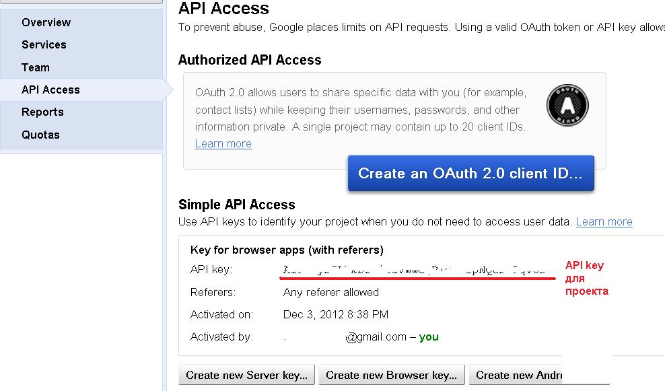The image size is (665, 391).
Task: Click the Authorized API Access heading
Action: pos(249,60)
